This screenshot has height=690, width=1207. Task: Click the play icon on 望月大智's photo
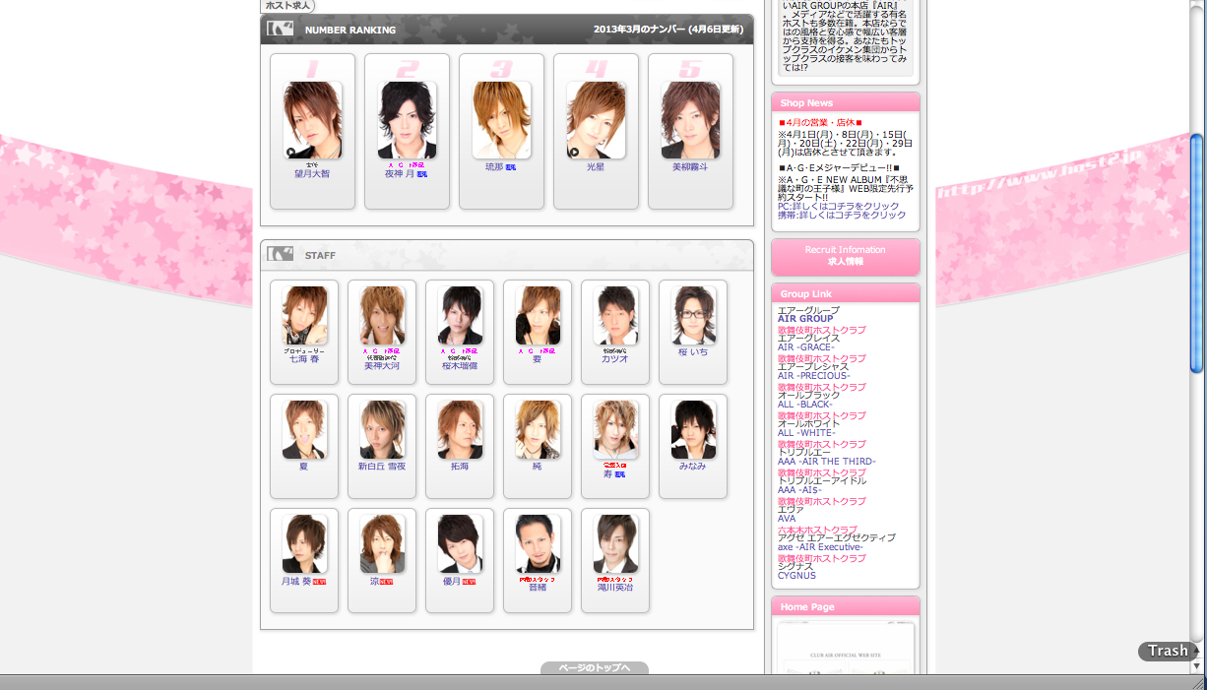point(290,153)
